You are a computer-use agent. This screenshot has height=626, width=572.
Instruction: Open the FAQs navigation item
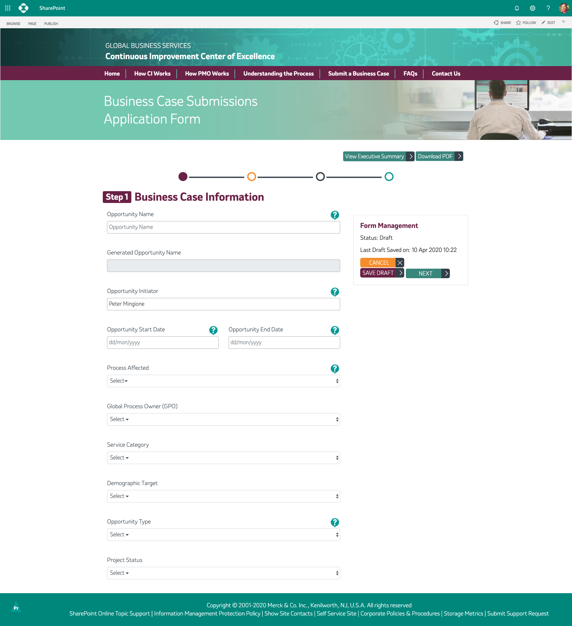(410, 74)
